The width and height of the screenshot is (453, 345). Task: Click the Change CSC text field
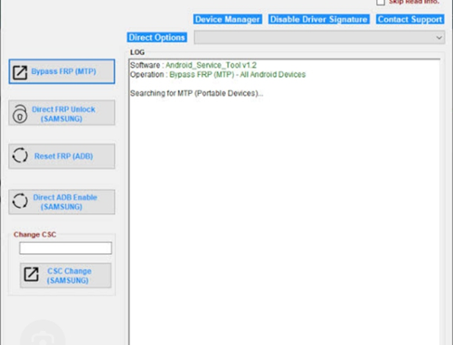[66, 249]
